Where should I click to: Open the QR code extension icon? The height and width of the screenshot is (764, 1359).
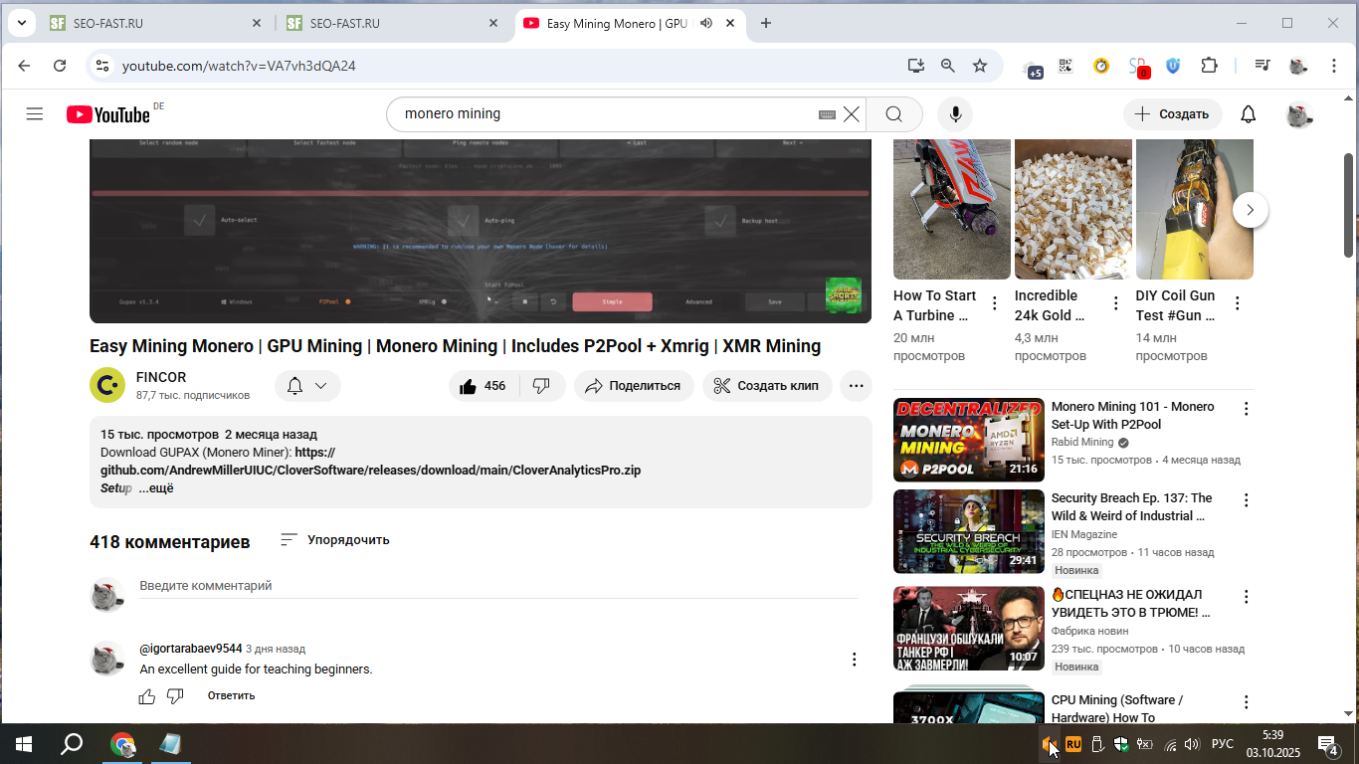(1066, 66)
